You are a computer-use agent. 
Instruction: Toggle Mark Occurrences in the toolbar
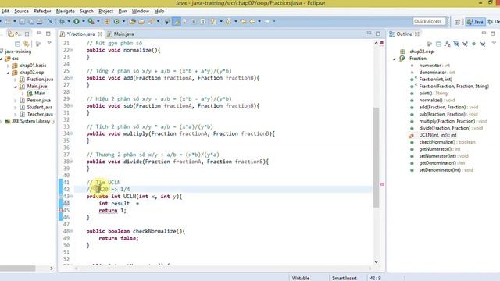pyautogui.click(x=177, y=22)
